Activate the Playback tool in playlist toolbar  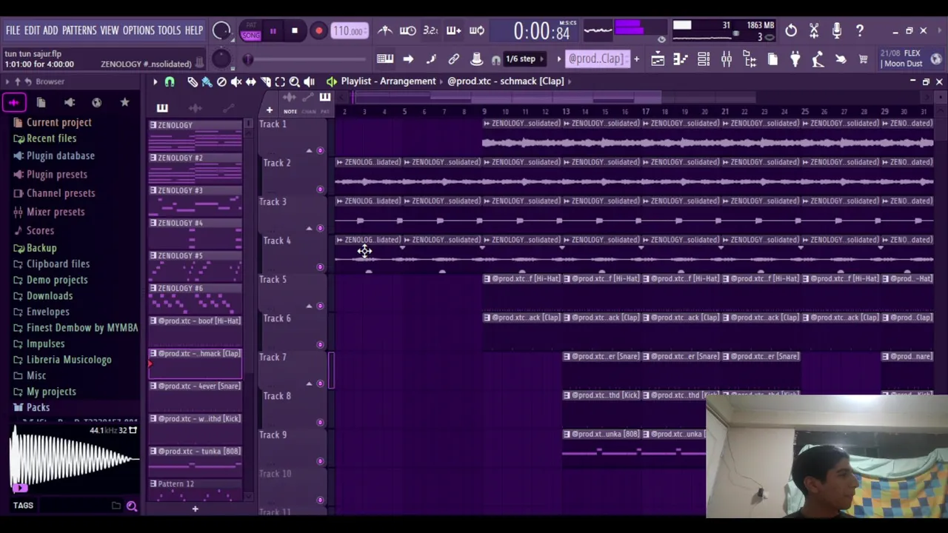coord(309,81)
